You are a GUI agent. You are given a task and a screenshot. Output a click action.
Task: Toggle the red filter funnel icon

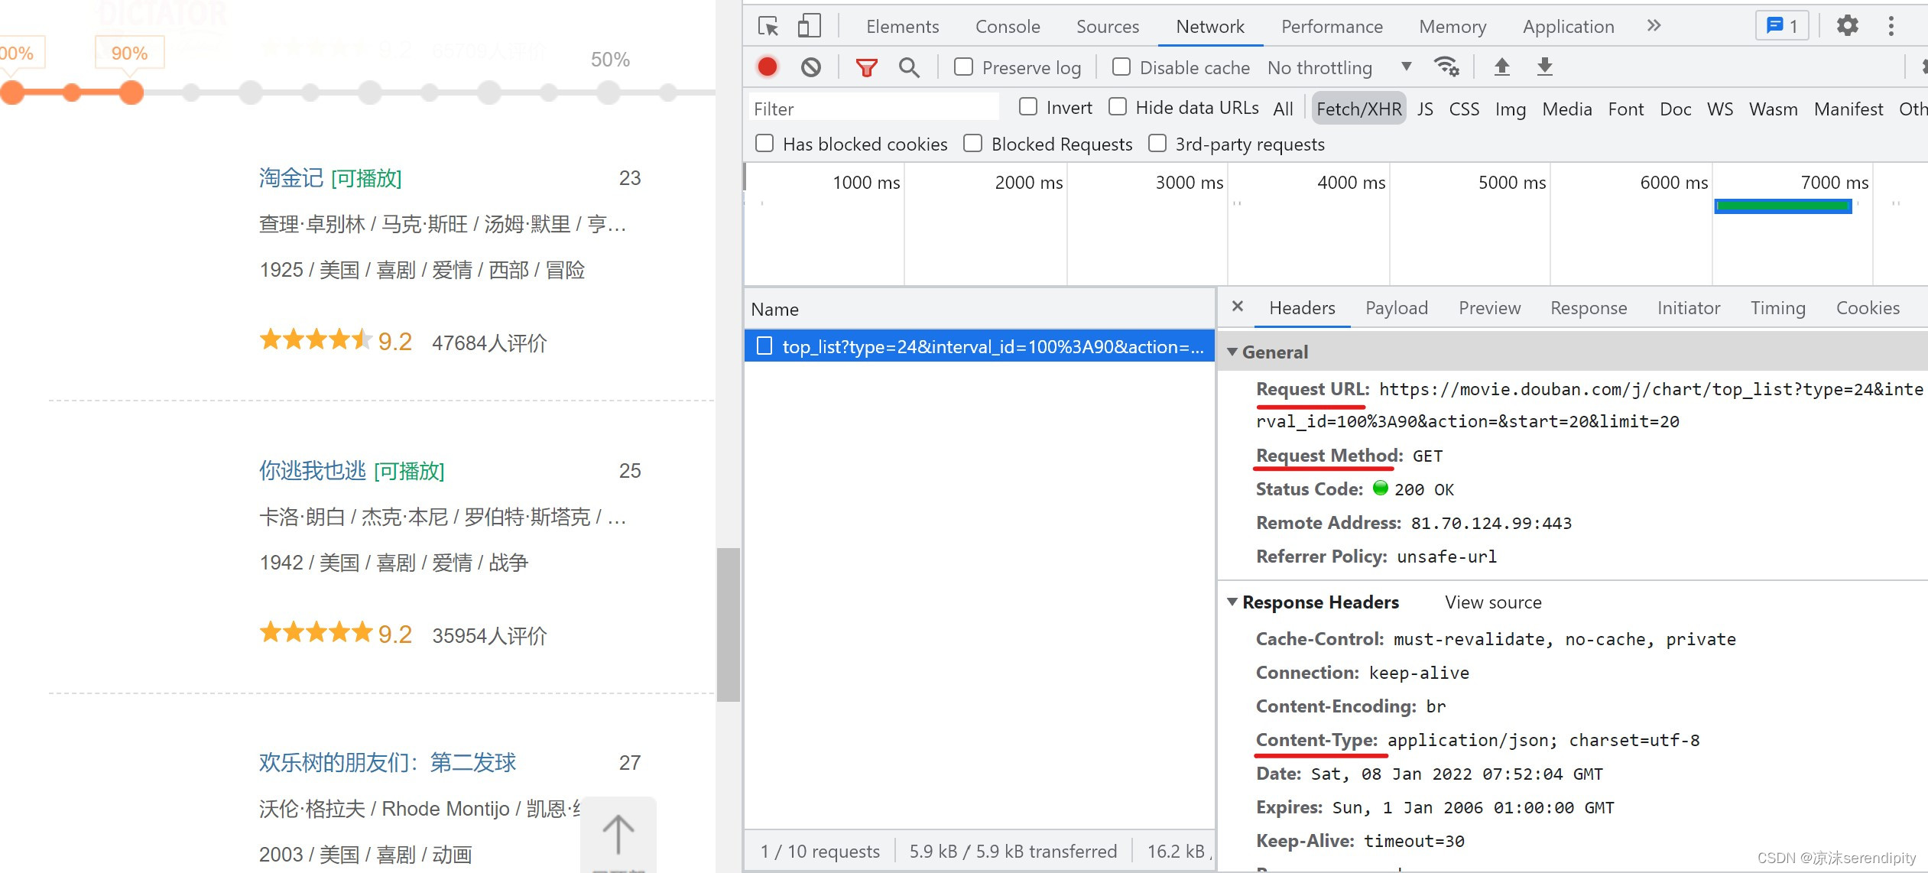pos(866,67)
